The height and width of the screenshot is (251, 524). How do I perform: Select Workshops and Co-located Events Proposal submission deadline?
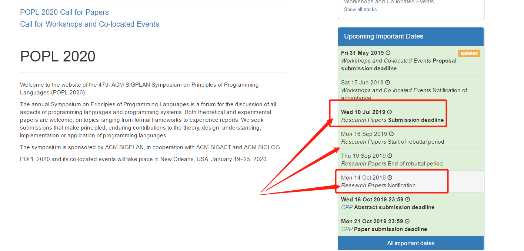click(x=411, y=61)
